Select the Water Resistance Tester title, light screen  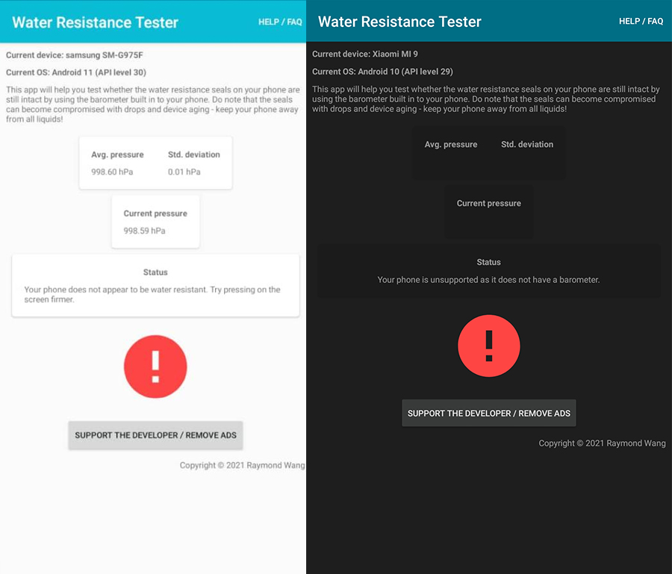95,22
